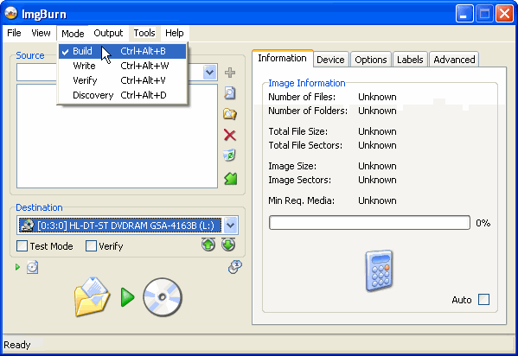The height and width of the screenshot is (356, 518).
Task: Open the File menu
Action: click(14, 33)
